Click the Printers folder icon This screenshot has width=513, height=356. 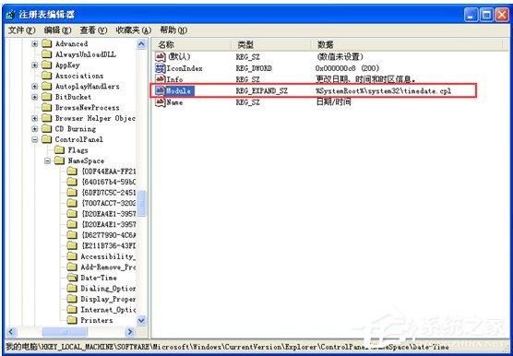[72, 320]
